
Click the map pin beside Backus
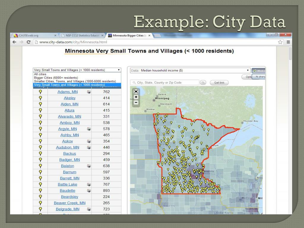(x=40, y=153)
